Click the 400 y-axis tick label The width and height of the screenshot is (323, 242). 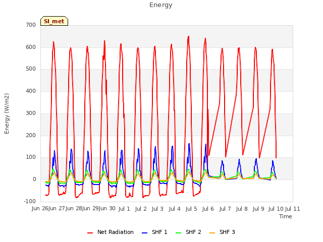[31, 91]
